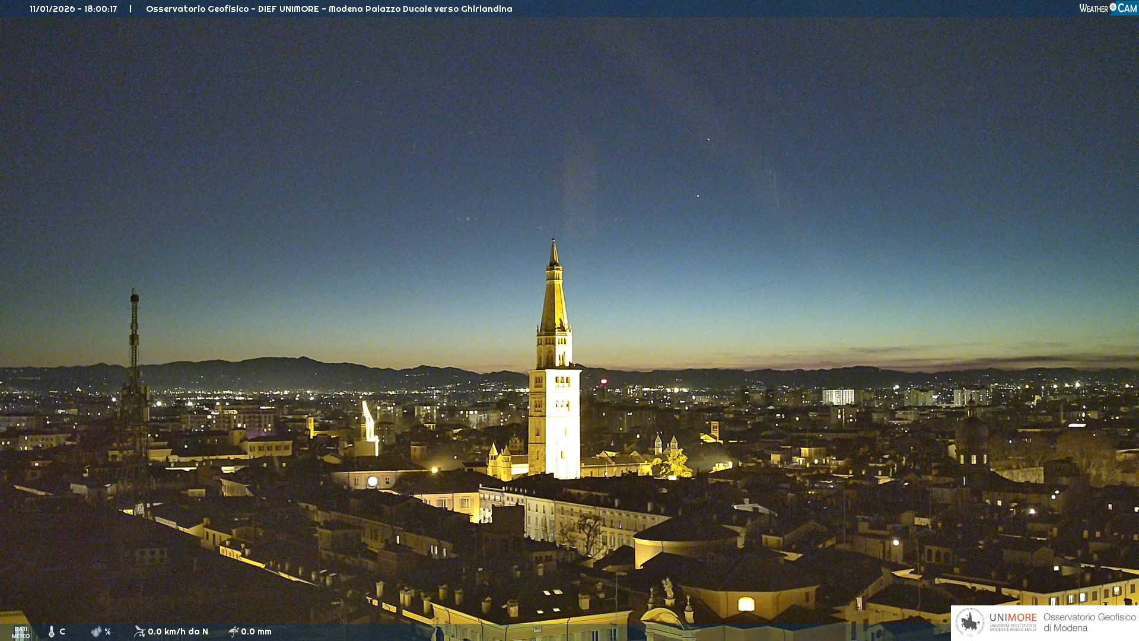Click the wind vane icon
Viewport: 1139px width, 641px height.
(139, 632)
